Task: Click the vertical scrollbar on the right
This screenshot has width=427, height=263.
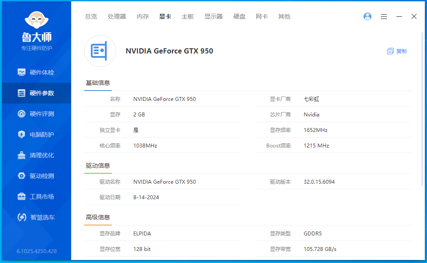Action: coord(422,109)
